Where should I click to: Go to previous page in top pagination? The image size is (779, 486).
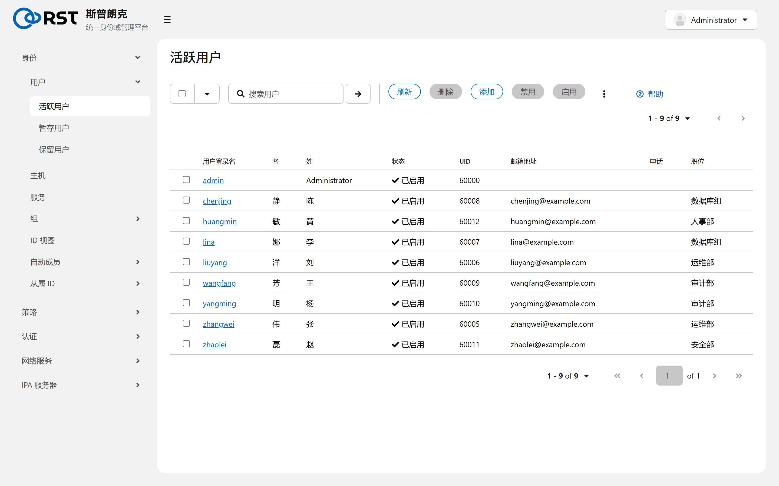point(719,118)
